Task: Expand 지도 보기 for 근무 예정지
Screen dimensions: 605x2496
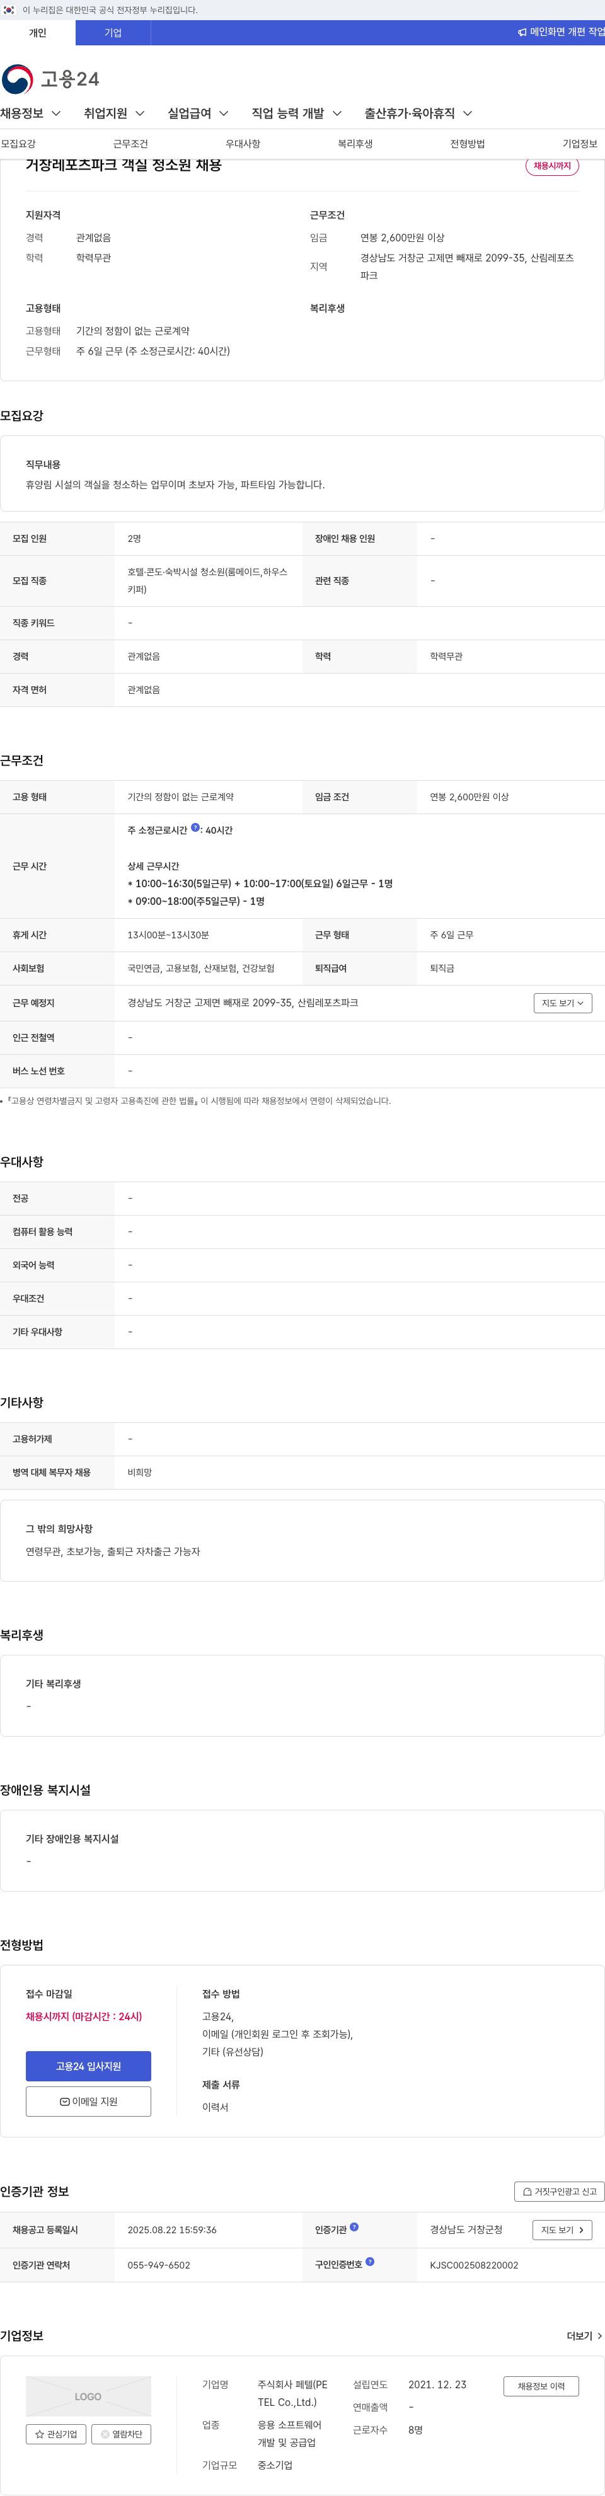Action: (x=562, y=1003)
